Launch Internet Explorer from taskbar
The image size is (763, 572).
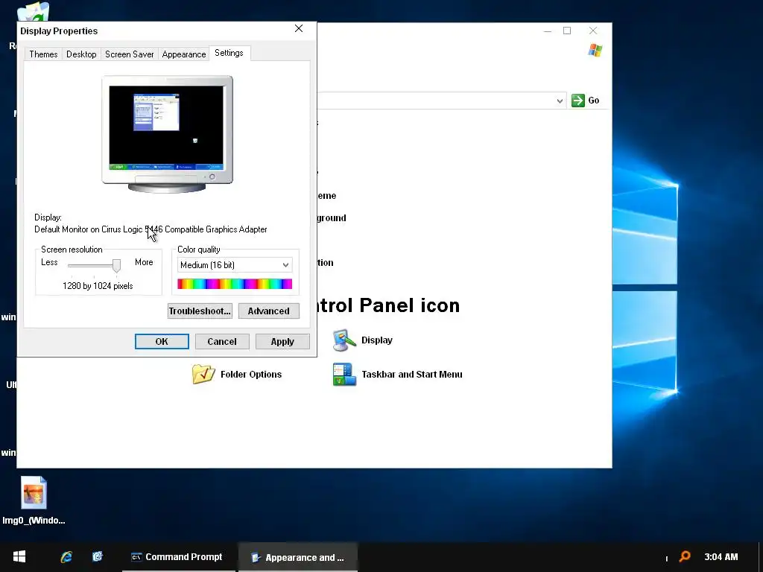tap(66, 557)
